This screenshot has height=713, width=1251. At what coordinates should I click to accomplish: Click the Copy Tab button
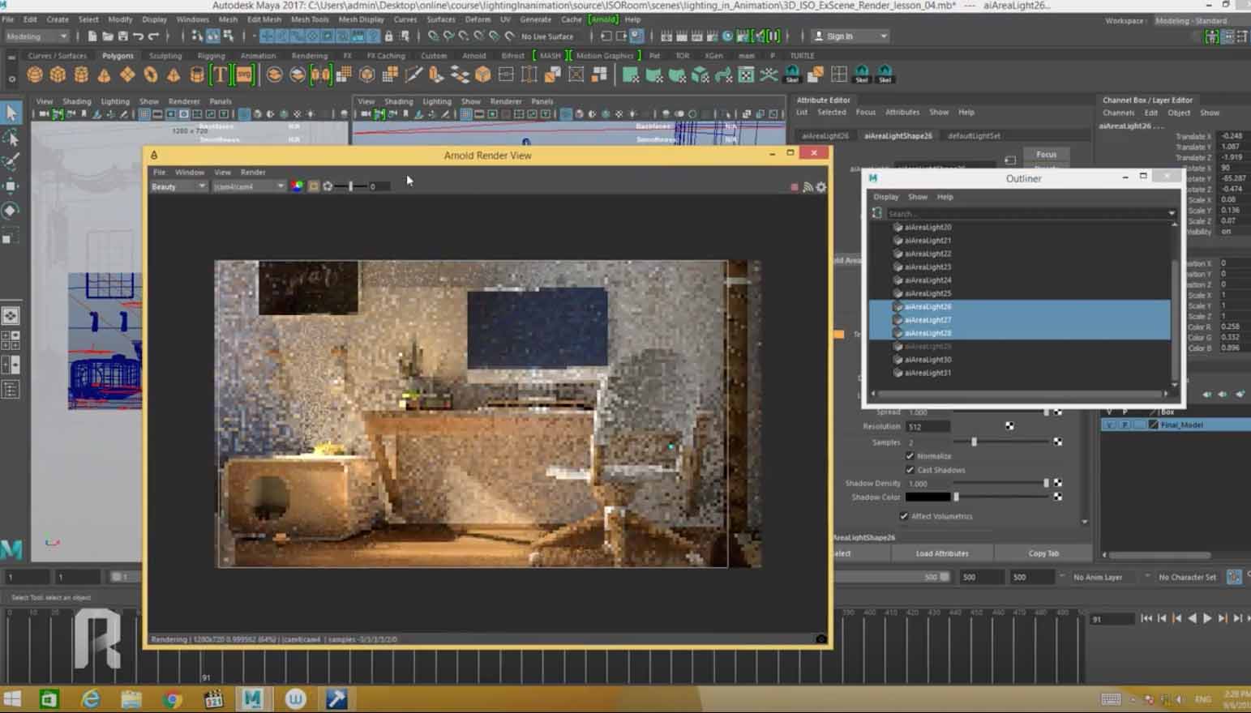[1043, 553]
